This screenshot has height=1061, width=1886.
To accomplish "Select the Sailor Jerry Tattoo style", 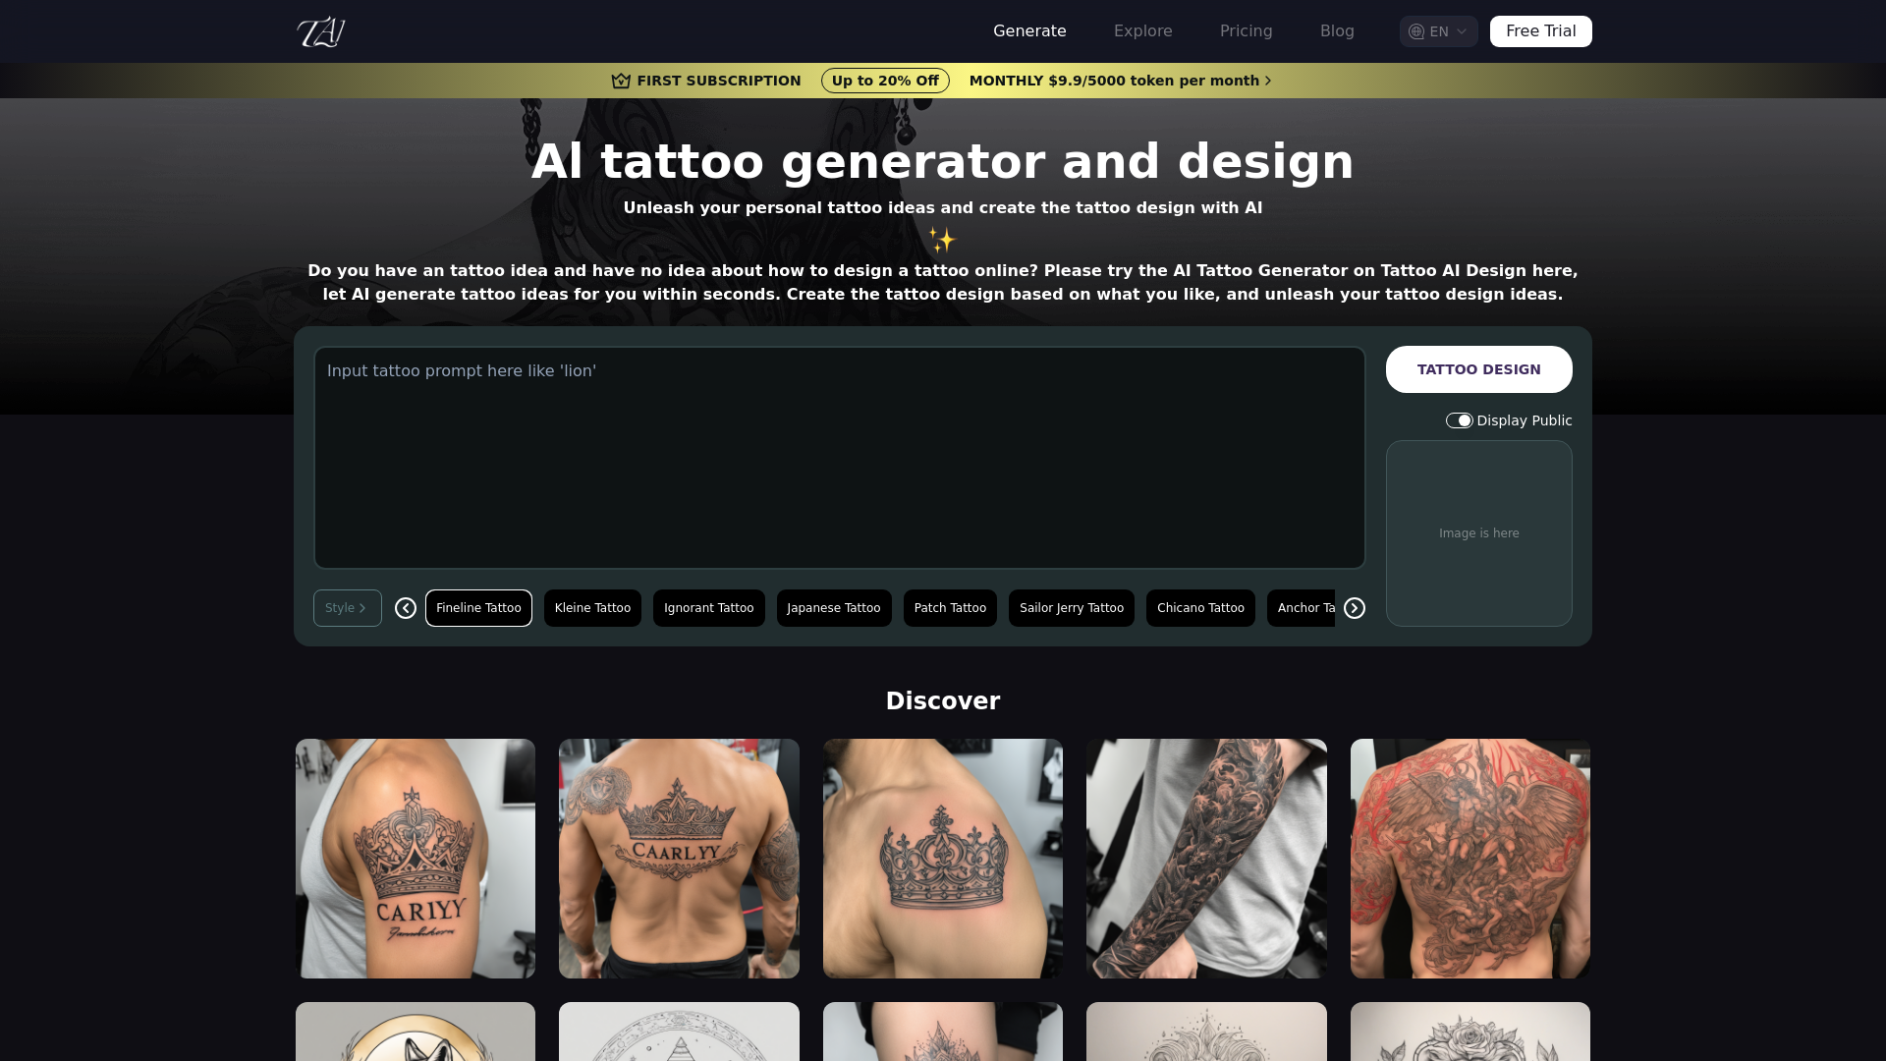I will point(1072,607).
